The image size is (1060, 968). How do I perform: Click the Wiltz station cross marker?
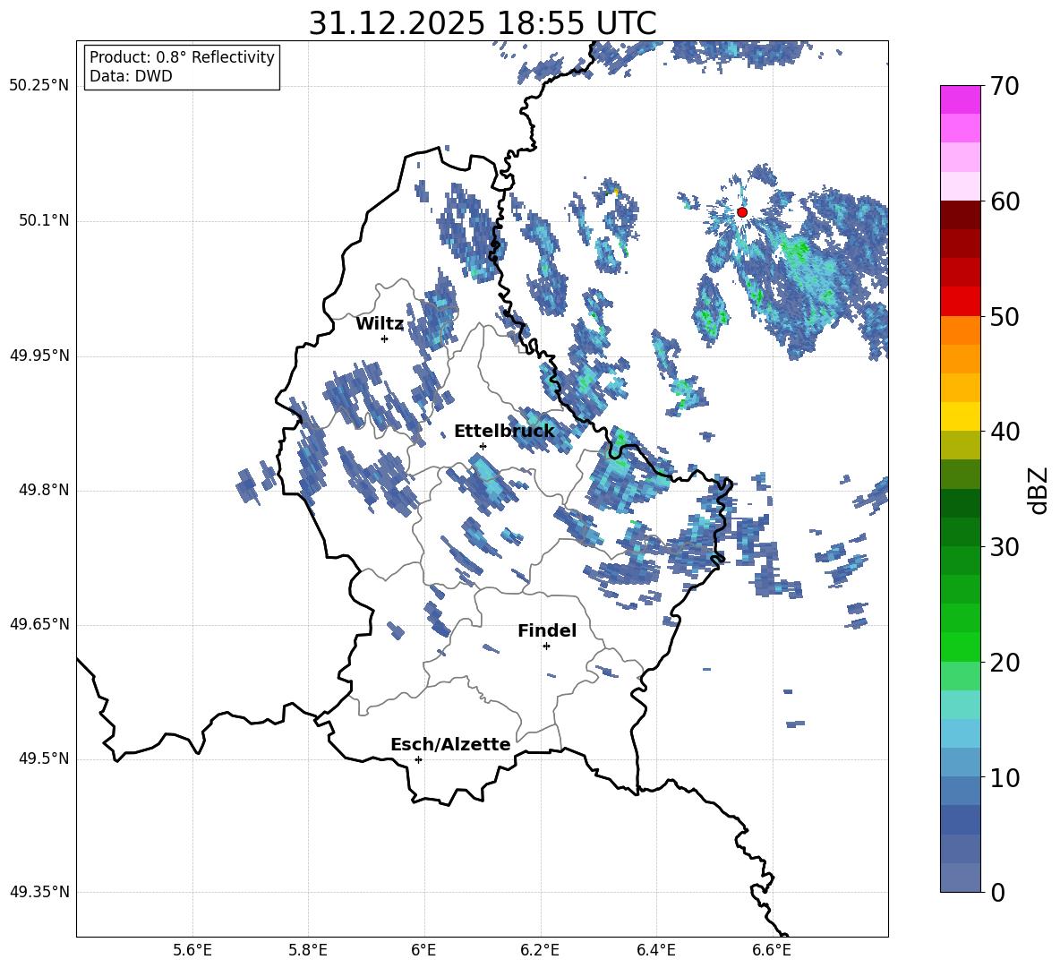pyautogui.click(x=385, y=338)
